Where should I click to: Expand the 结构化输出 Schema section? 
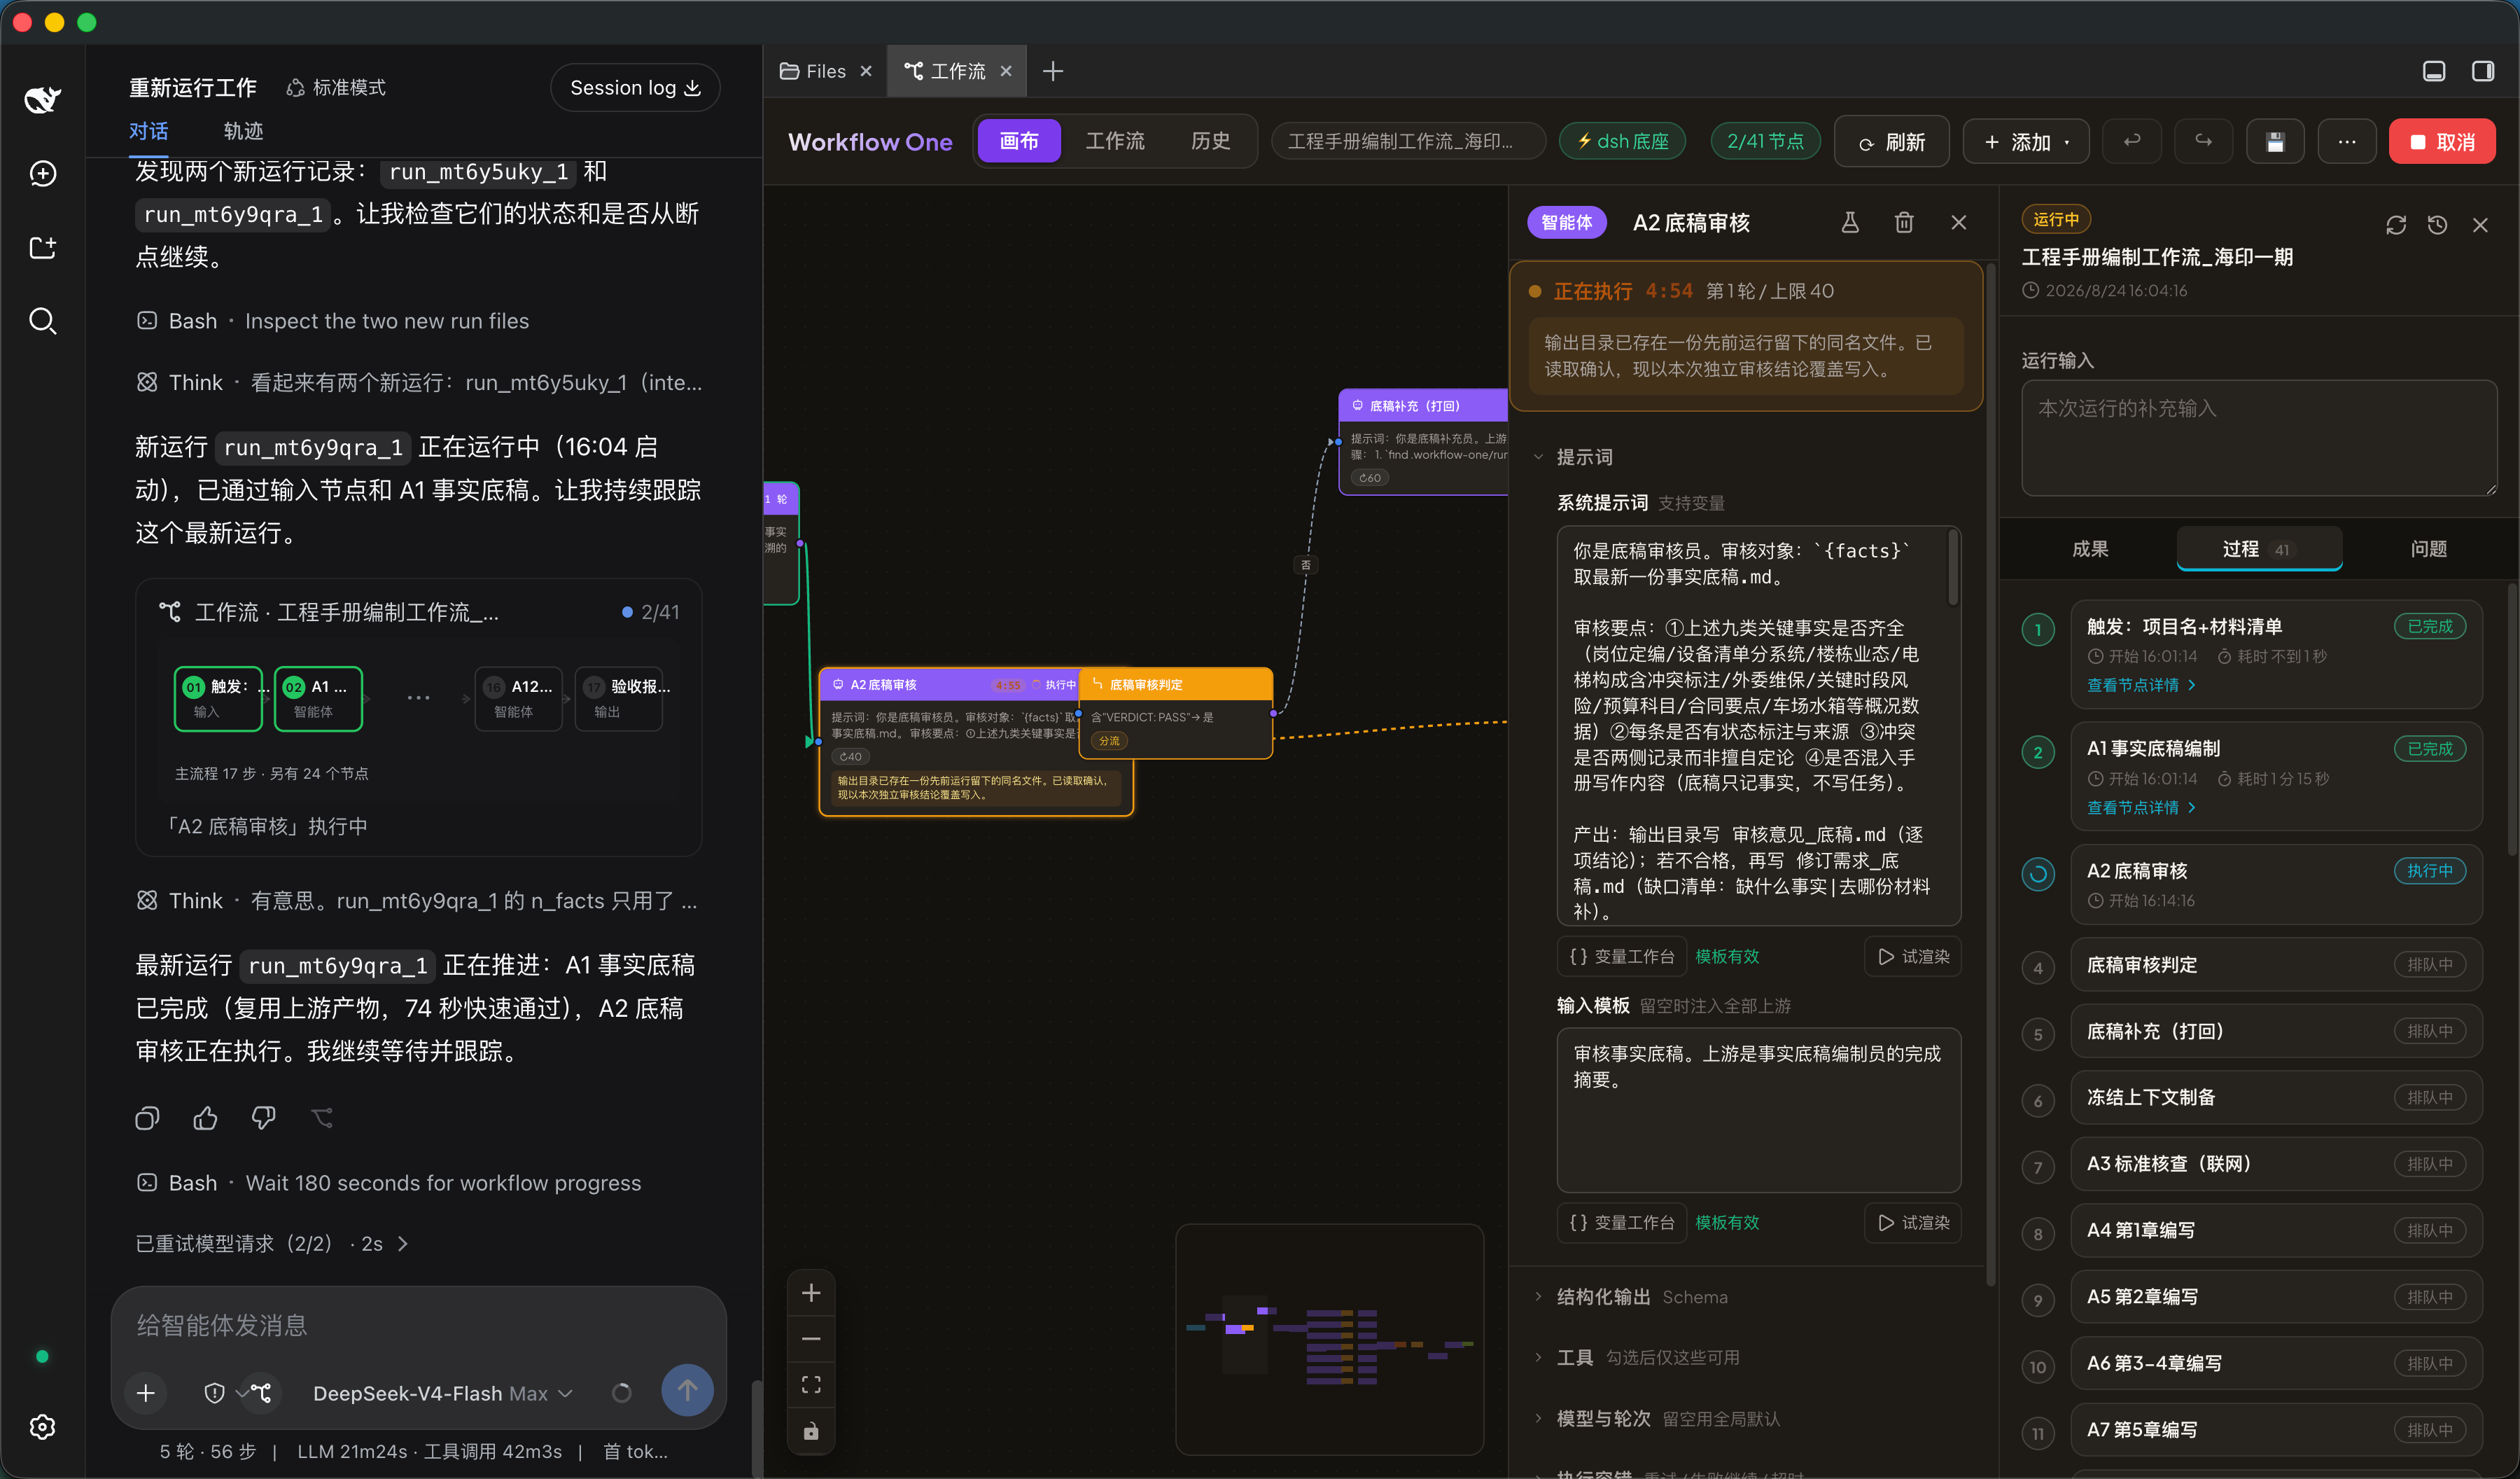(1630, 1297)
